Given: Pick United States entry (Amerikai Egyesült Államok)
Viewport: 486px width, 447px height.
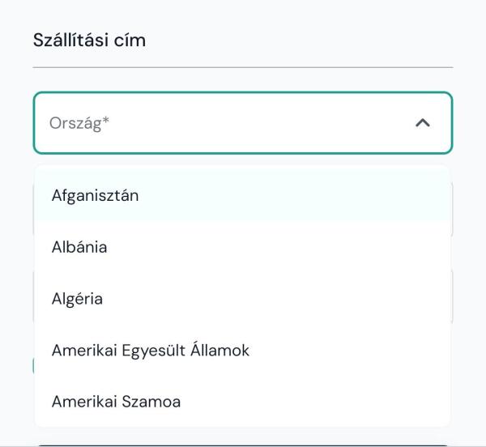Looking at the screenshot, I should (242, 351).
